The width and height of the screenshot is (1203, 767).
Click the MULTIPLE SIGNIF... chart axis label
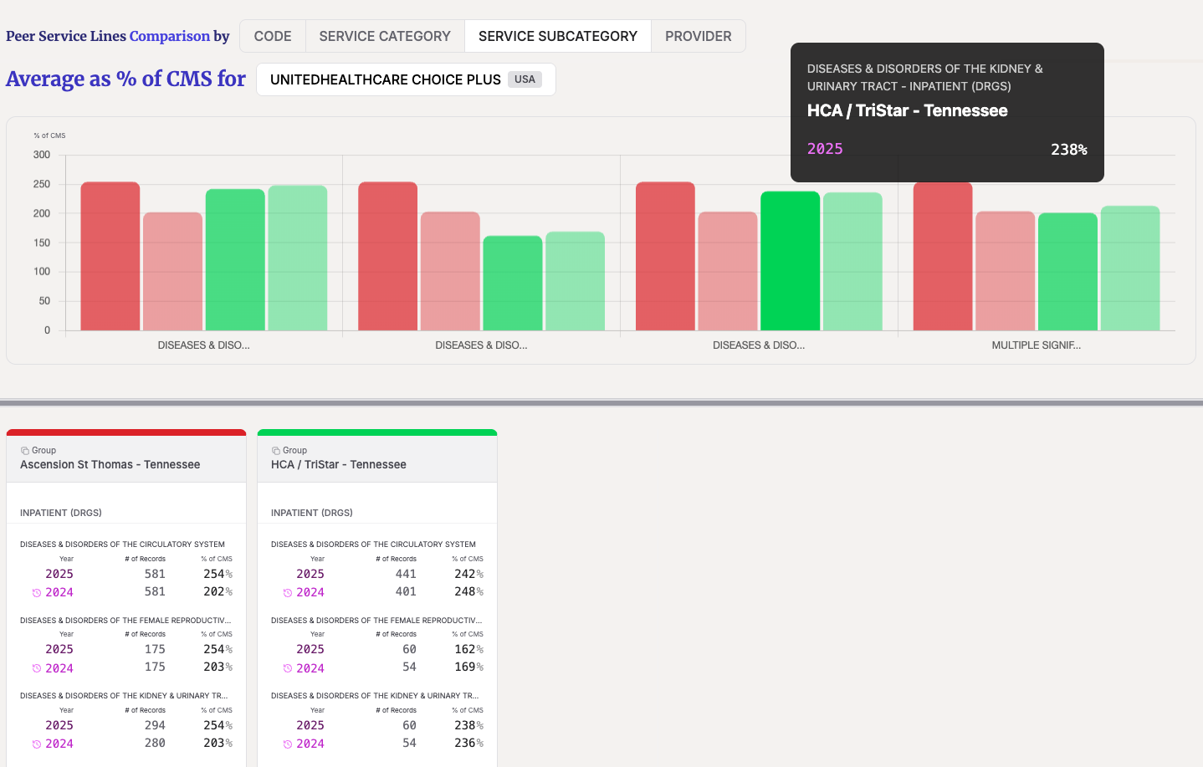click(1037, 345)
